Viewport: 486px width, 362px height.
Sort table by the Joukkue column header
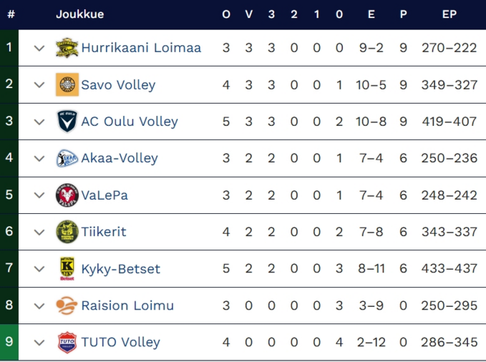(79, 14)
